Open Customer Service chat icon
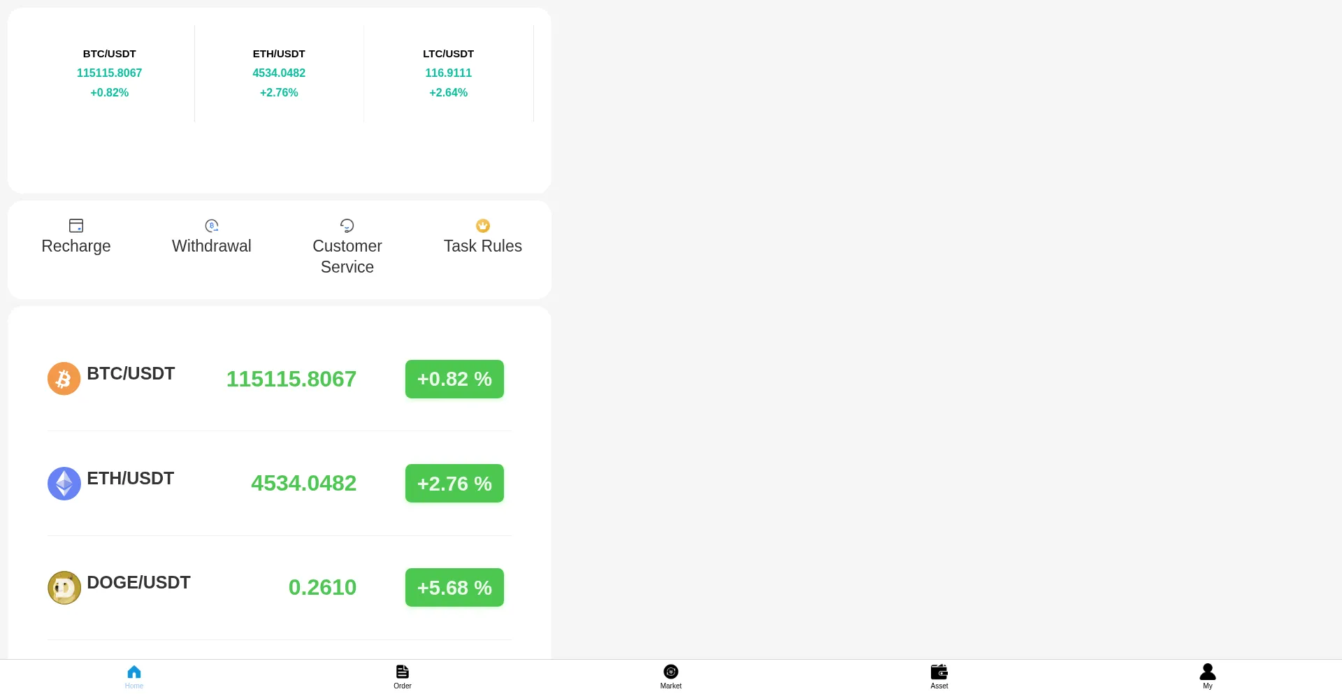 tap(347, 226)
